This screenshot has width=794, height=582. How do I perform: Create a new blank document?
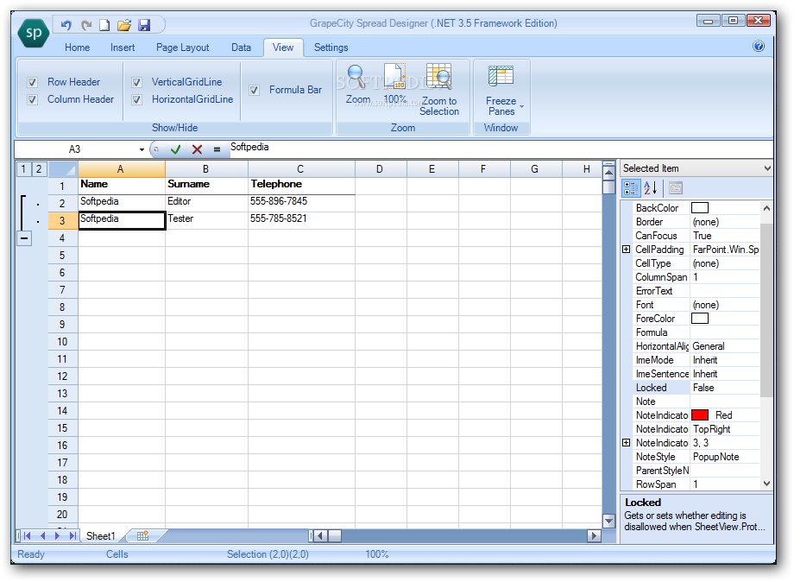[104, 25]
